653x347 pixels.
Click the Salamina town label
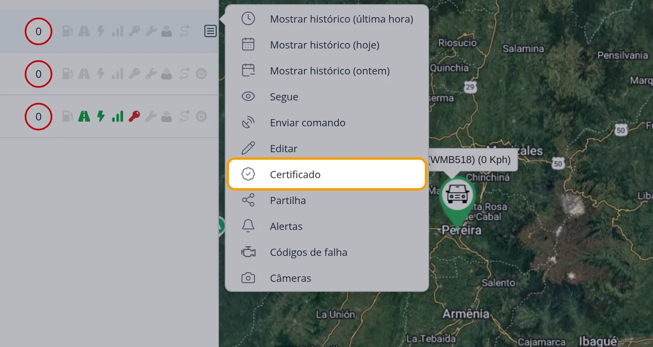(523, 48)
